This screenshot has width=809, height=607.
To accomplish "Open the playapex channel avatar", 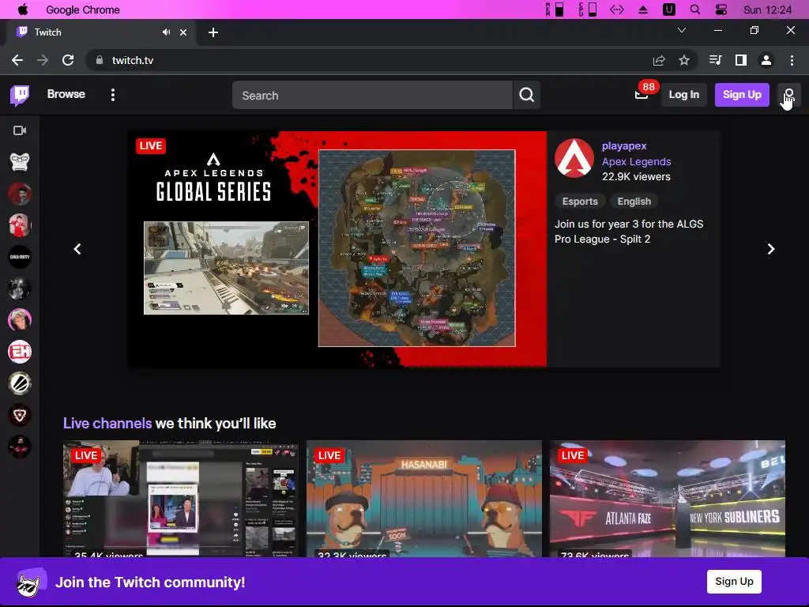I will click(574, 158).
